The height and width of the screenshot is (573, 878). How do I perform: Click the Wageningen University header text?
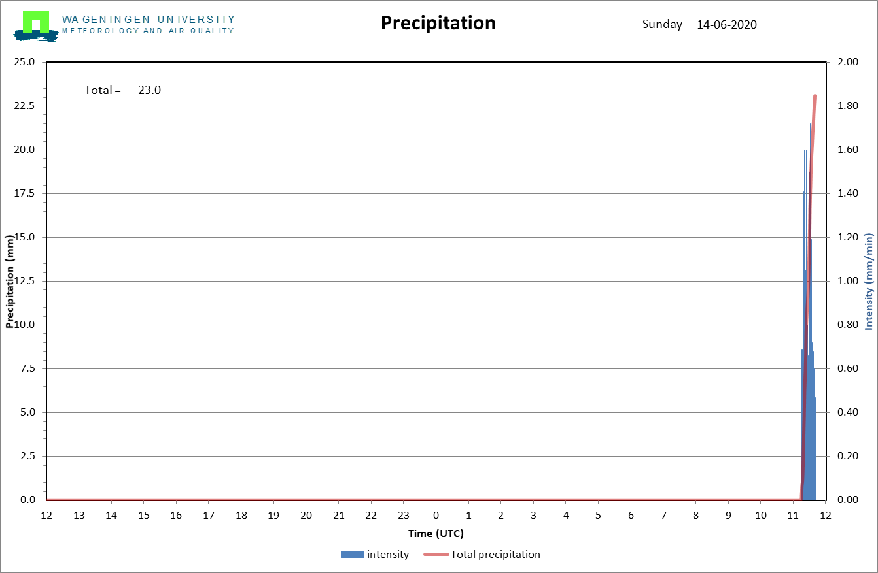tap(149, 20)
